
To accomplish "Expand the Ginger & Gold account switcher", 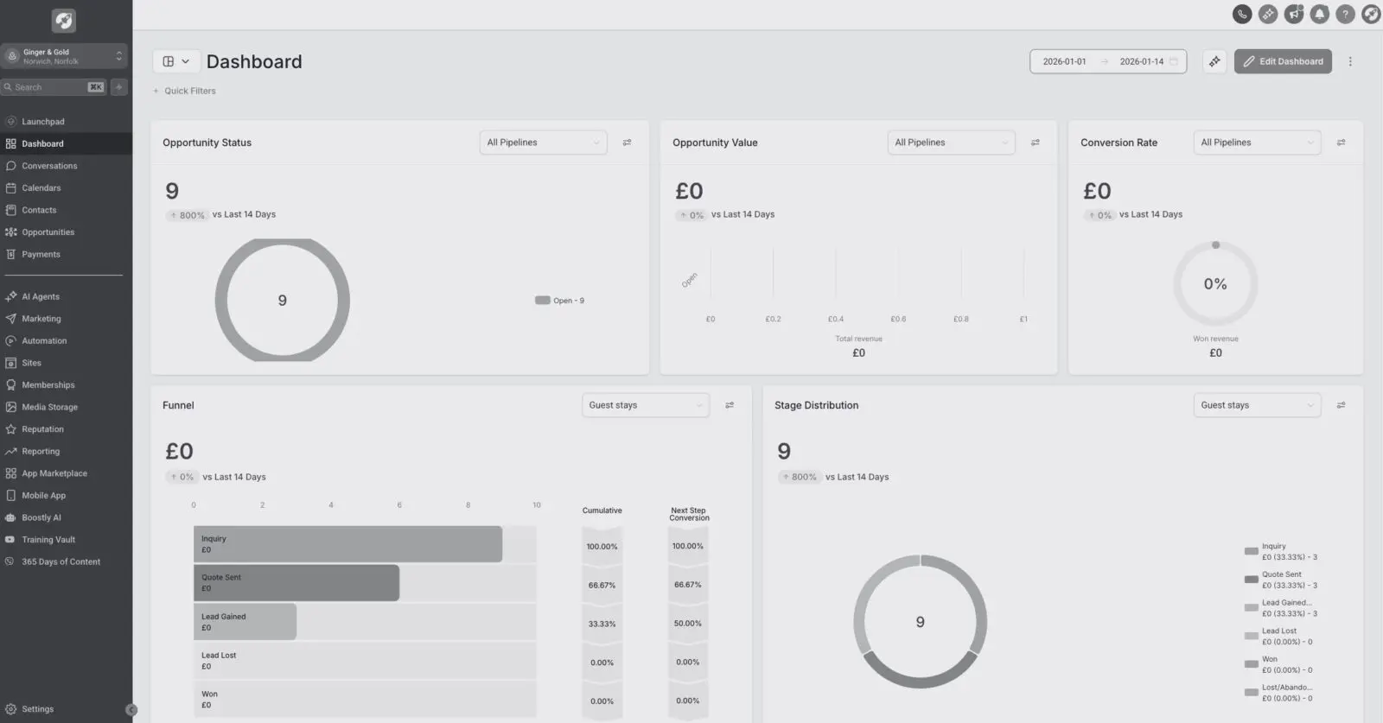I will [64, 56].
